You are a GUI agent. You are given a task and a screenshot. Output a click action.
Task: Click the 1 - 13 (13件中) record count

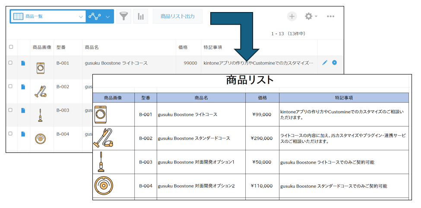[x=288, y=34]
